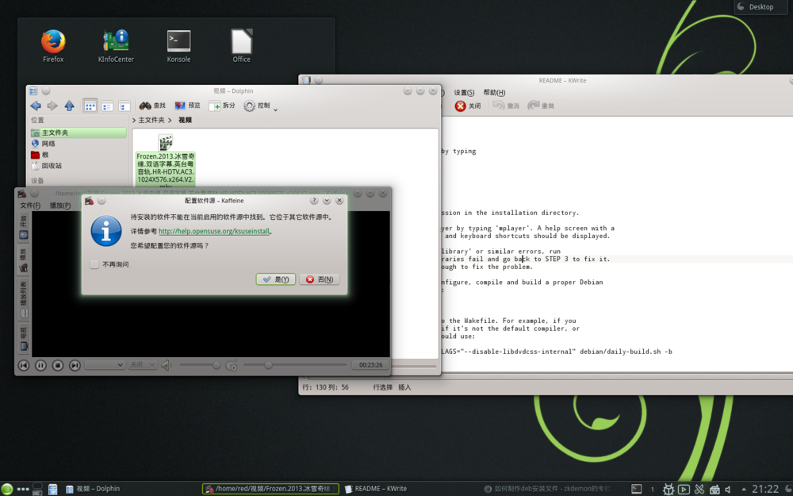
Task: Click Kaffeine's jump-to-position icon
Action: (x=232, y=365)
